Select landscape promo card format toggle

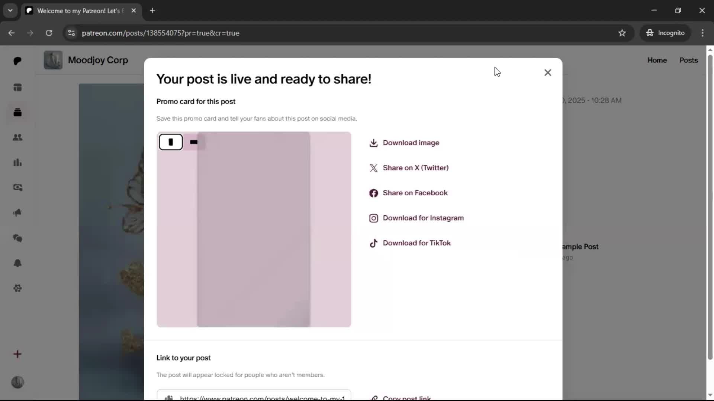coord(194,142)
